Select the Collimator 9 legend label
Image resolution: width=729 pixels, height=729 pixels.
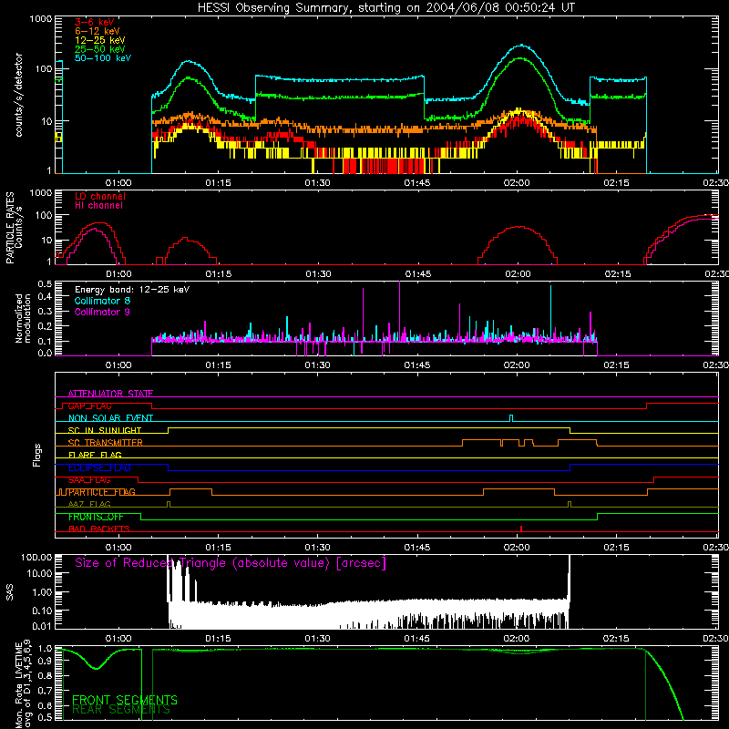coord(102,312)
